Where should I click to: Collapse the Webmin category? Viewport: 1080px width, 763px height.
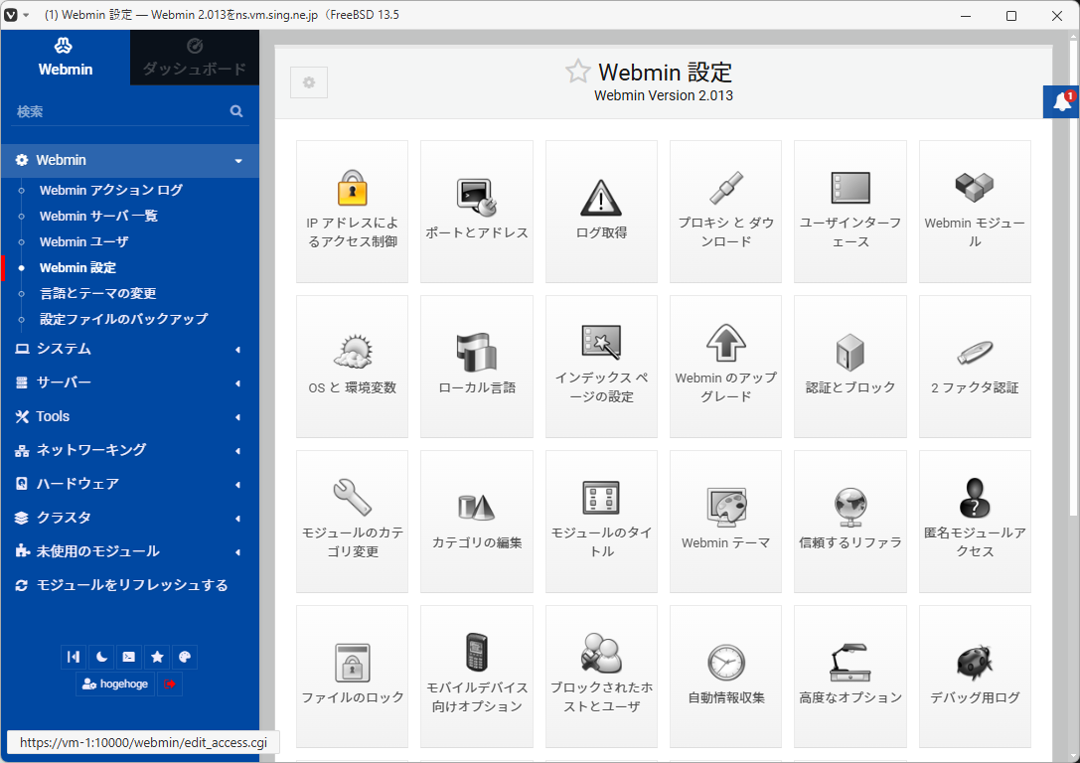click(x=130, y=161)
